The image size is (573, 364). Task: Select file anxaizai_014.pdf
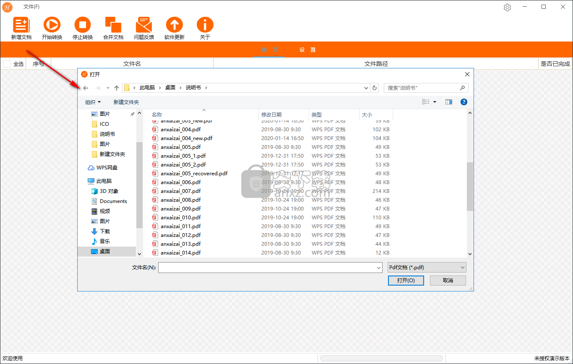pos(180,253)
